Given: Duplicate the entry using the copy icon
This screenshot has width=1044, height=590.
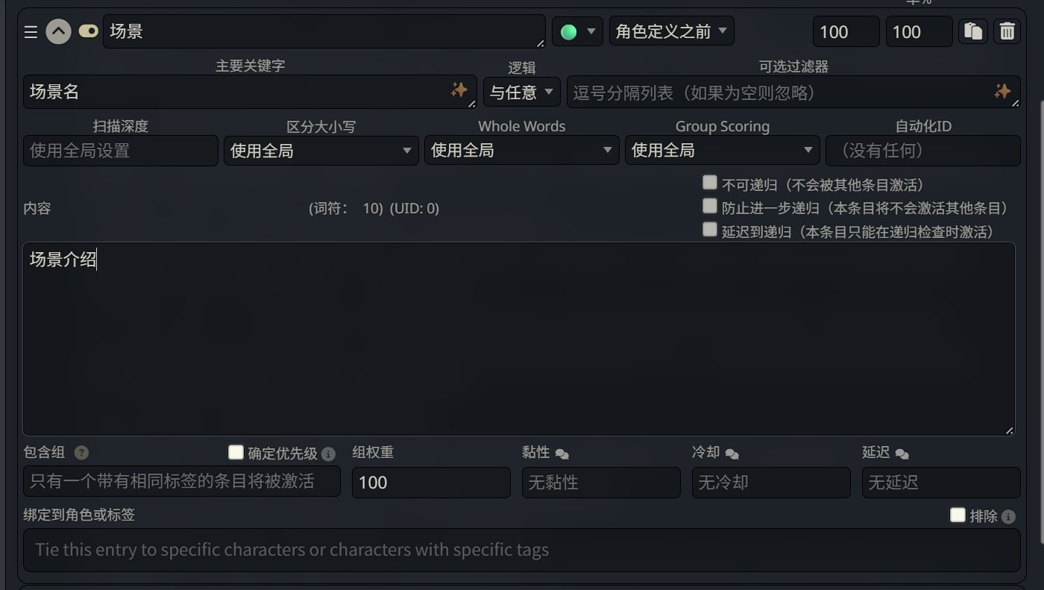Looking at the screenshot, I should [972, 31].
